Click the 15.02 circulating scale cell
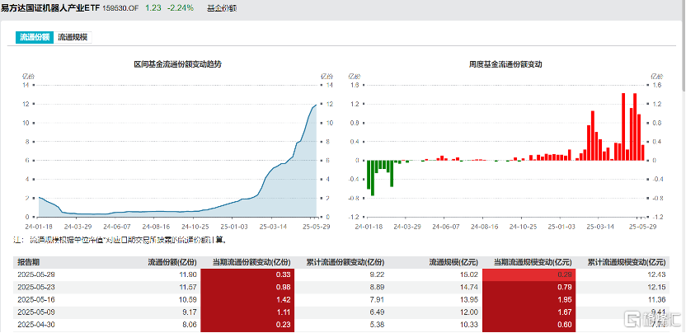Viewport: 686px width, 333px height. tap(469, 274)
